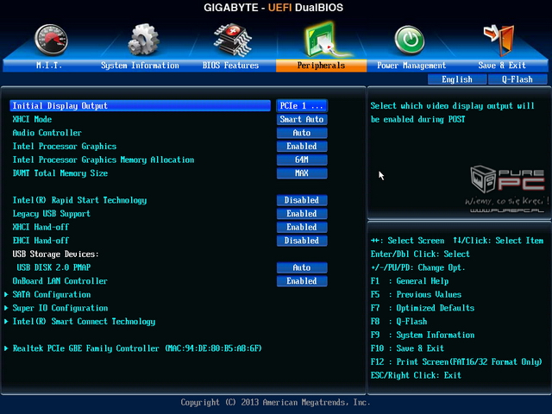Select the USB DISK 2.0 PMAP label
This screenshot has width=552, height=414.
(x=53, y=267)
